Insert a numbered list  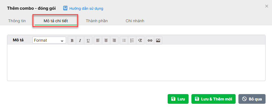132,41
